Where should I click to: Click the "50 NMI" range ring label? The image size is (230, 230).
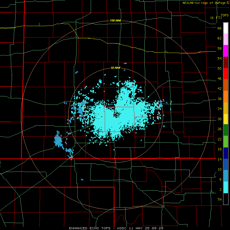point(116,68)
